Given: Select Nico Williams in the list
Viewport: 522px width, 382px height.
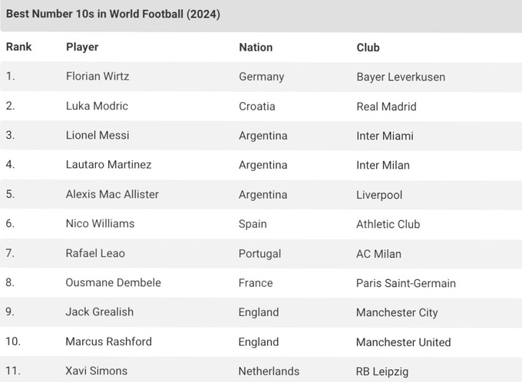Looking at the screenshot, I should click(100, 223).
